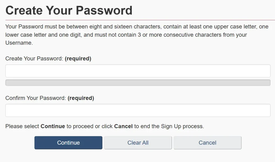Click the word "Username" in the requirements text
Screen dimensions: 275x162
[18, 43]
